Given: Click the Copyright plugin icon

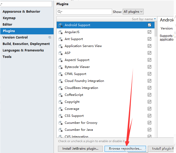Looking at the screenshot, I should click(x=61, y=102).
